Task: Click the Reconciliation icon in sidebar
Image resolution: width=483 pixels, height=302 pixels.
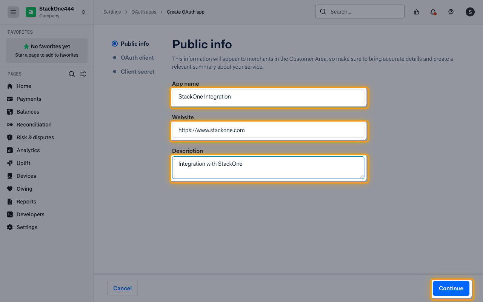Action: [10, 125]
